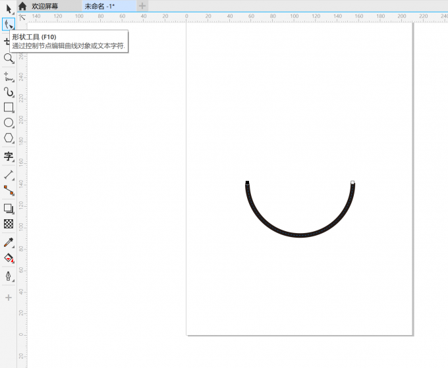
Task: Select the Artistic Media tool
Action: [x=9, y=92]
